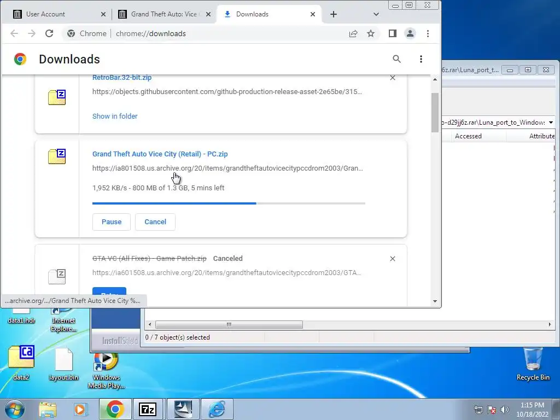Click the downloads page scrollbar thumb

coord(435,113)
